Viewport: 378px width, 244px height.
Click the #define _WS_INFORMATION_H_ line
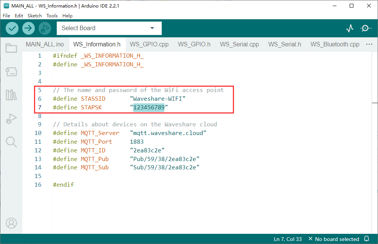pos(98,64)
